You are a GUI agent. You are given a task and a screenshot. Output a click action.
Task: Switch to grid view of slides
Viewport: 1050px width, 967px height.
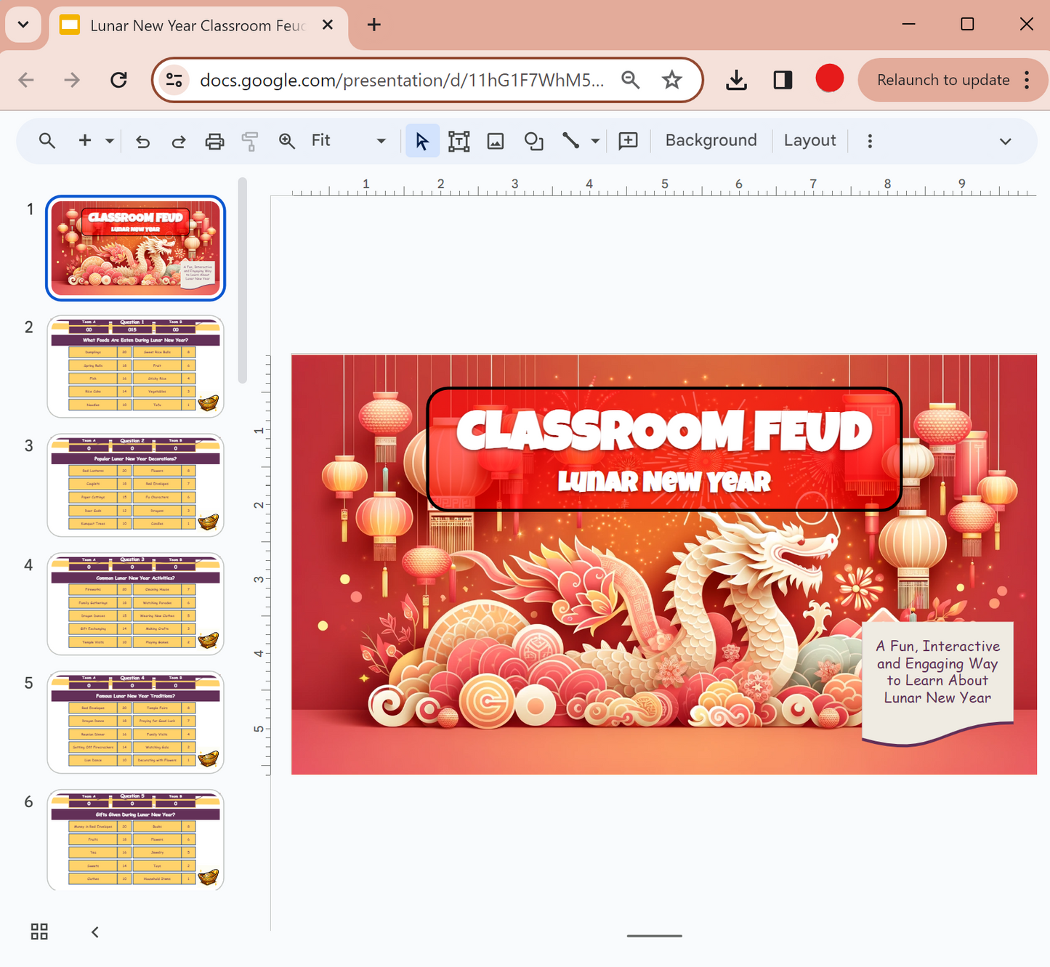39,931
